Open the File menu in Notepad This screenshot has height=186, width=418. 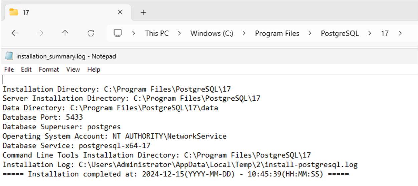9,69
